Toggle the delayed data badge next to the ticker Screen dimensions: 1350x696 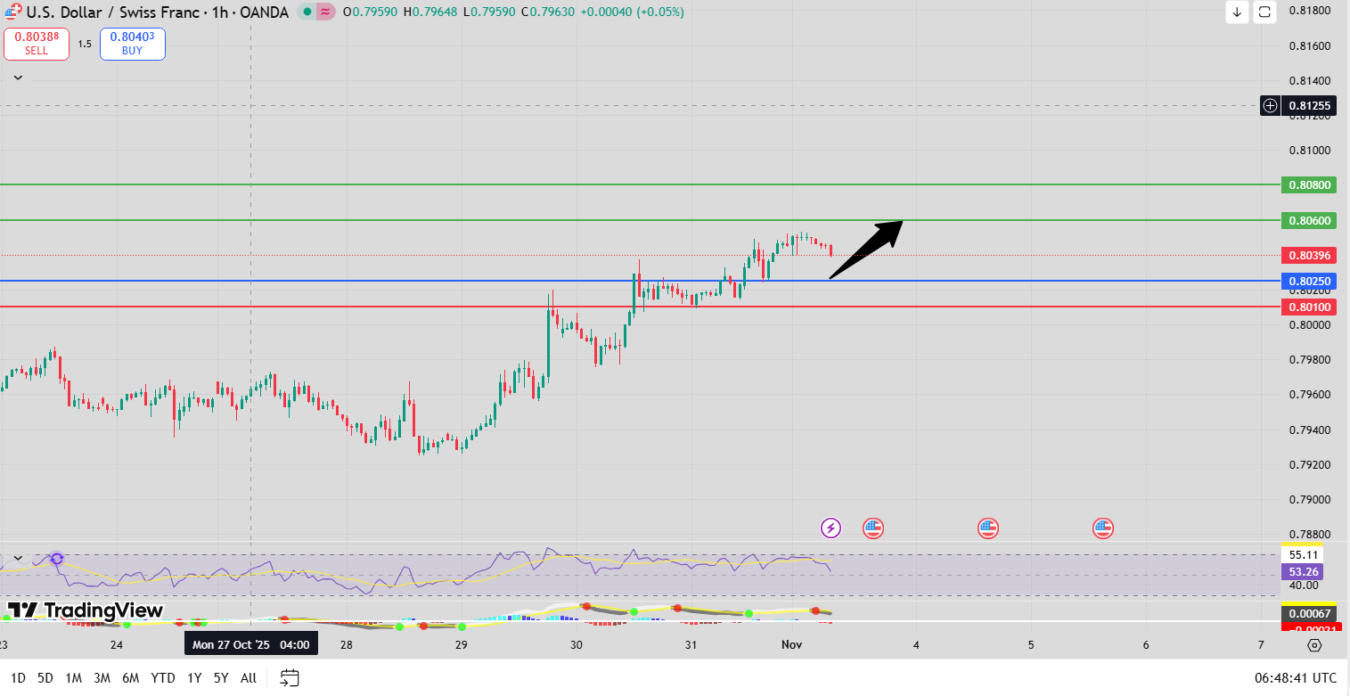point(324,12)
